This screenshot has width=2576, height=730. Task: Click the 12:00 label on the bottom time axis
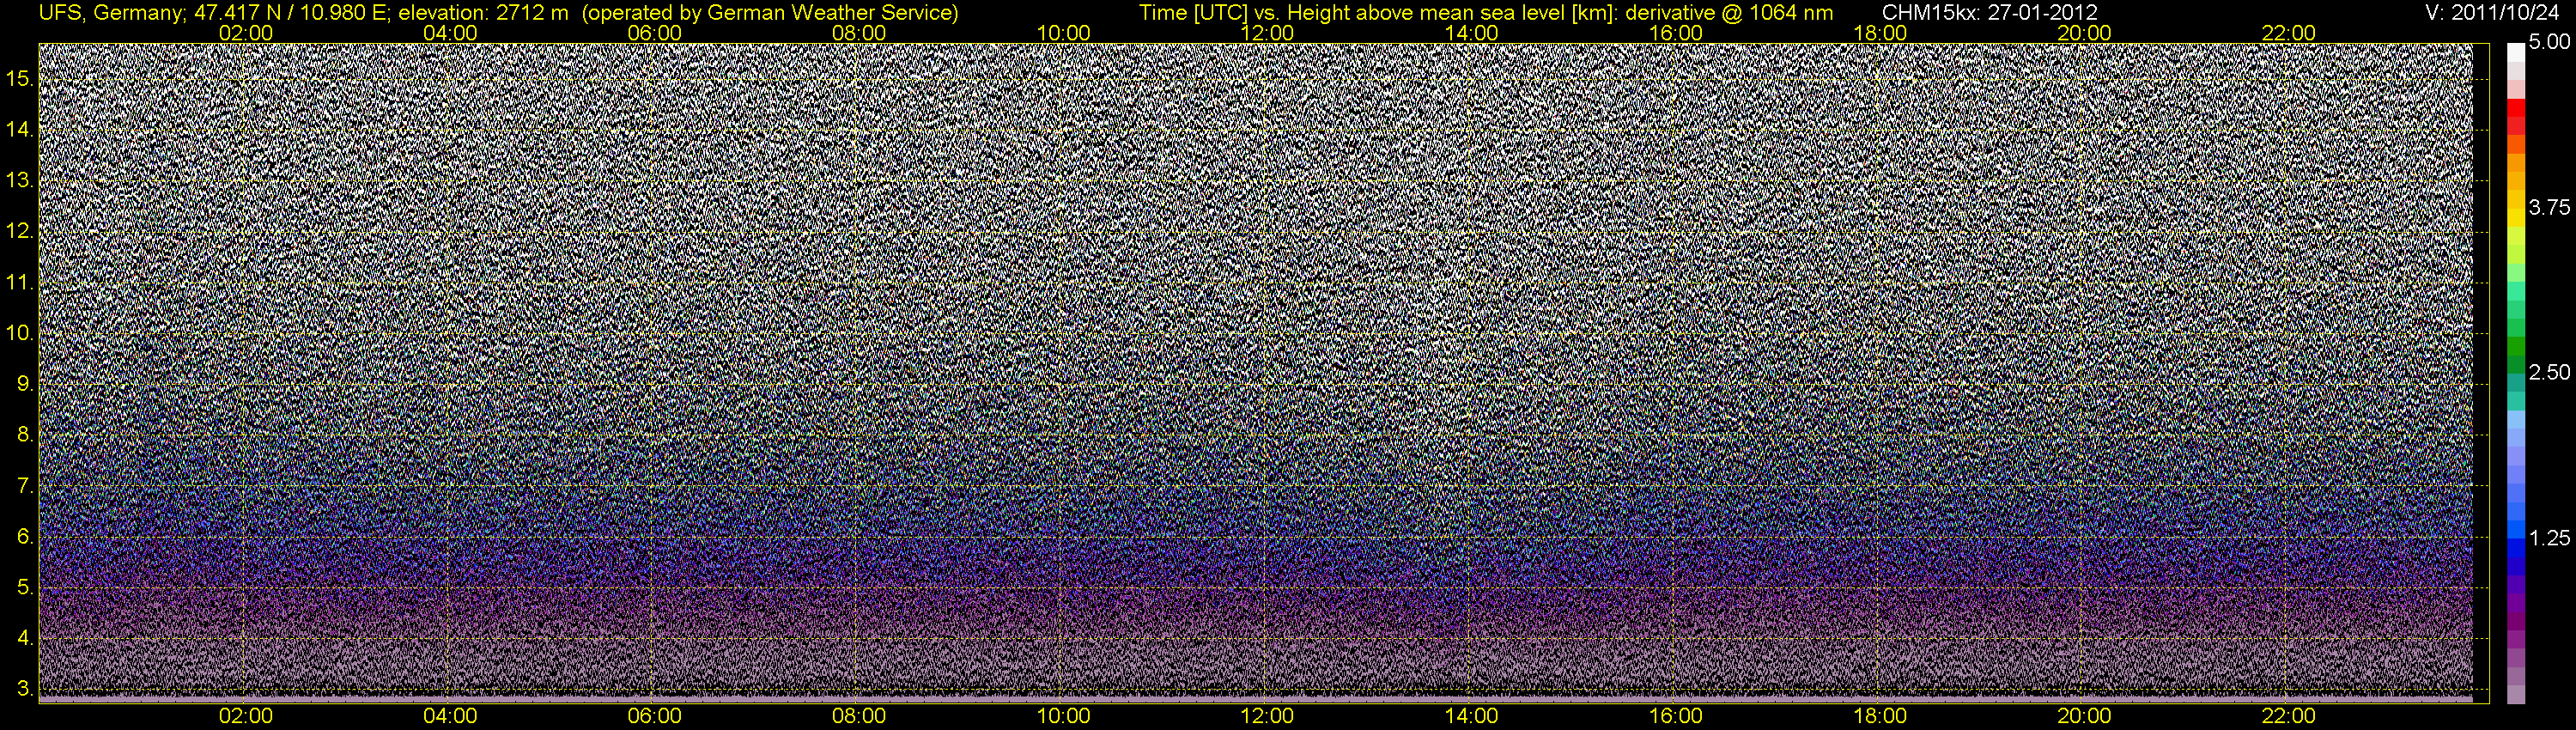coord(1267,716)
